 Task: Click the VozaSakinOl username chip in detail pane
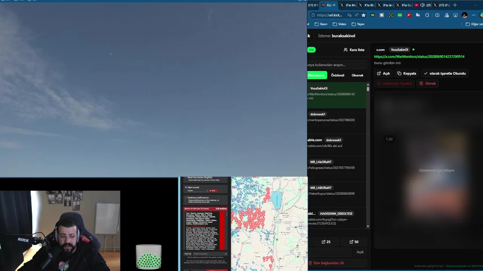(x=399, y=50)
